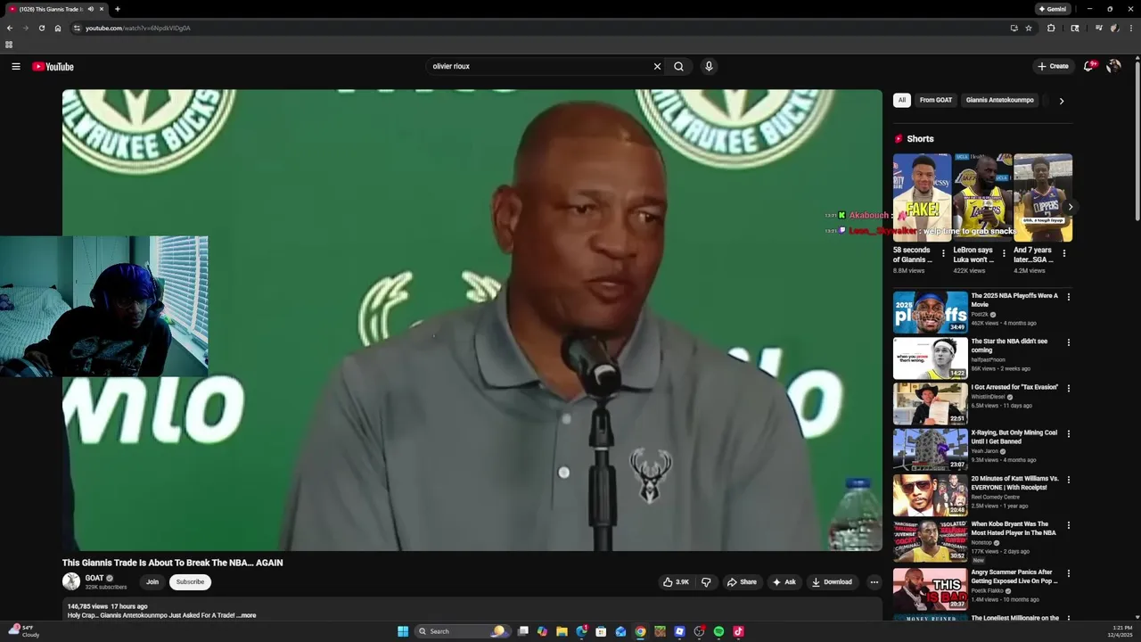Open more actions ellipsis under video

click(874, 582)
